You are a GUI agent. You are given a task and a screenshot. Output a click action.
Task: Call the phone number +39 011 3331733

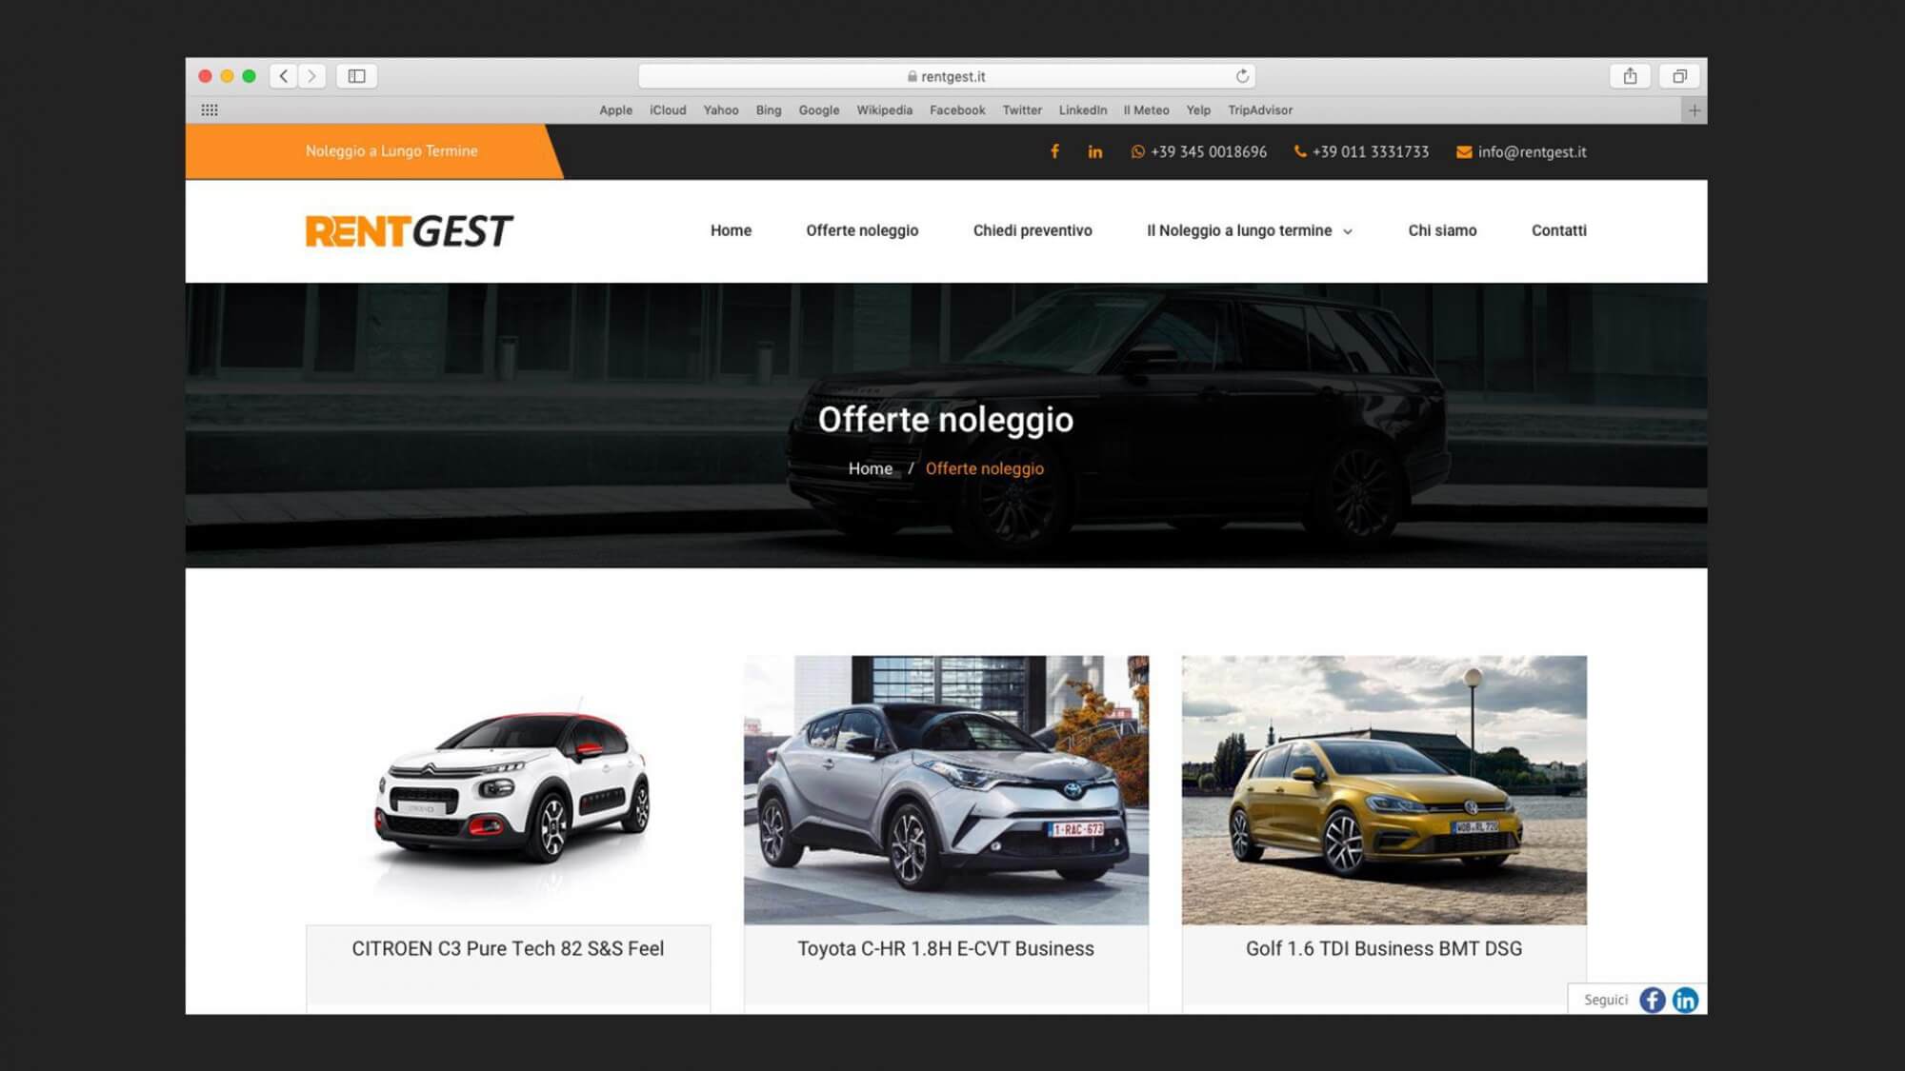(x=1361, y=151)
